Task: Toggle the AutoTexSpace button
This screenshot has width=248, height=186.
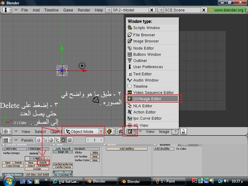Action: point(13,175)
